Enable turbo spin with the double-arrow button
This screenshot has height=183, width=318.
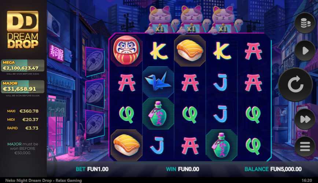(305, 119)
